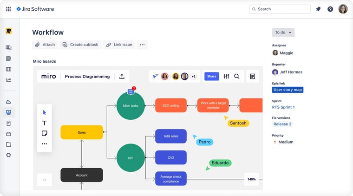This screenshot has height=196, width=353.
Task: Open the comment bubble on Main tasks
Action: pos(131,91)
